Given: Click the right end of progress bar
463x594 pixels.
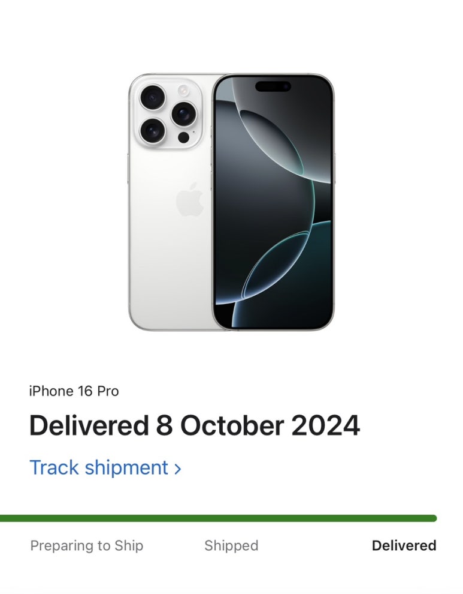Looking at the screenshot, I should tap(434, 518).
